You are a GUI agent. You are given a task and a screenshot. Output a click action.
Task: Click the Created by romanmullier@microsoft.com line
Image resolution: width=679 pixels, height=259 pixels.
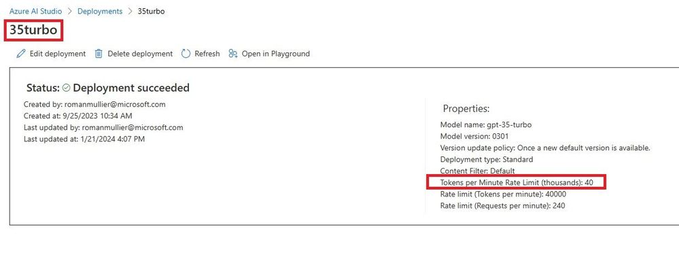point(94,105)
